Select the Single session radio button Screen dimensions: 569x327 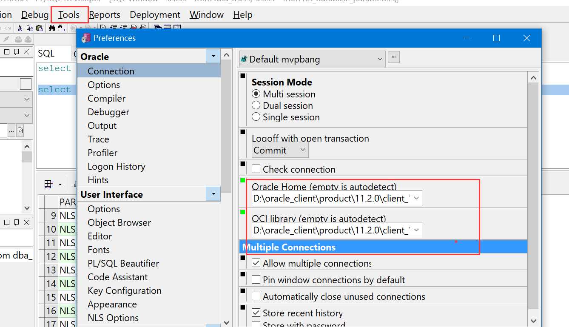coord(256,117)
